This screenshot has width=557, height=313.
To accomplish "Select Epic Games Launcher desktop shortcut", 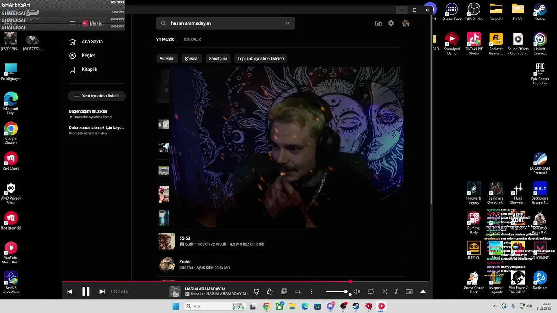I will click(x=540, y=74).
